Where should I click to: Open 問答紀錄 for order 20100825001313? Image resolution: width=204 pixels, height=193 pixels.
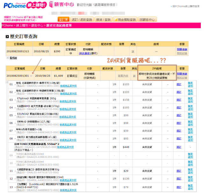[x=182, y=54]
